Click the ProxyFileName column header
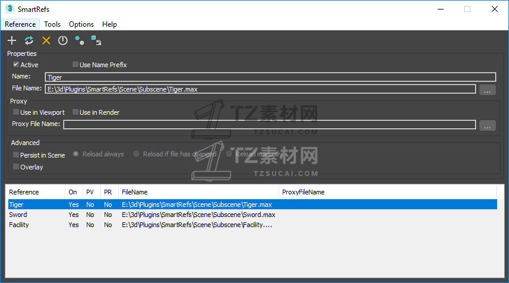Screen dimensions: 509x283 click(x=388, y=192)
